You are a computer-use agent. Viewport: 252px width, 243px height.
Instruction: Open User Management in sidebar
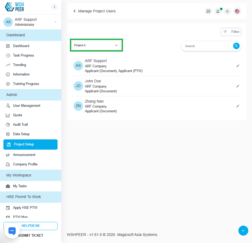pos(27,105)
